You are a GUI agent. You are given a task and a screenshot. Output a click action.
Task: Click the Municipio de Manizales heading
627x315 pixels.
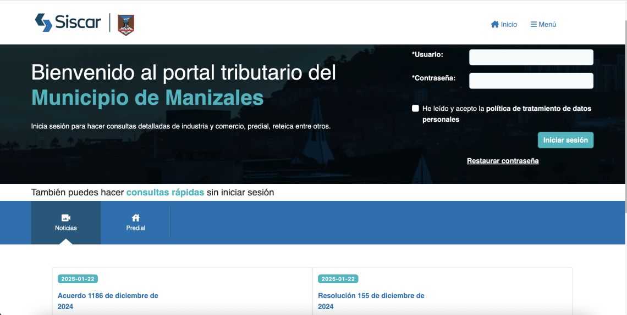tap(147, 98)
